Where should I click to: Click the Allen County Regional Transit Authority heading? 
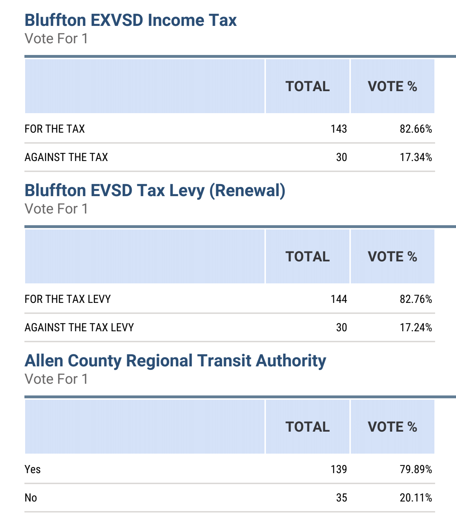click(x=176, y=361)
